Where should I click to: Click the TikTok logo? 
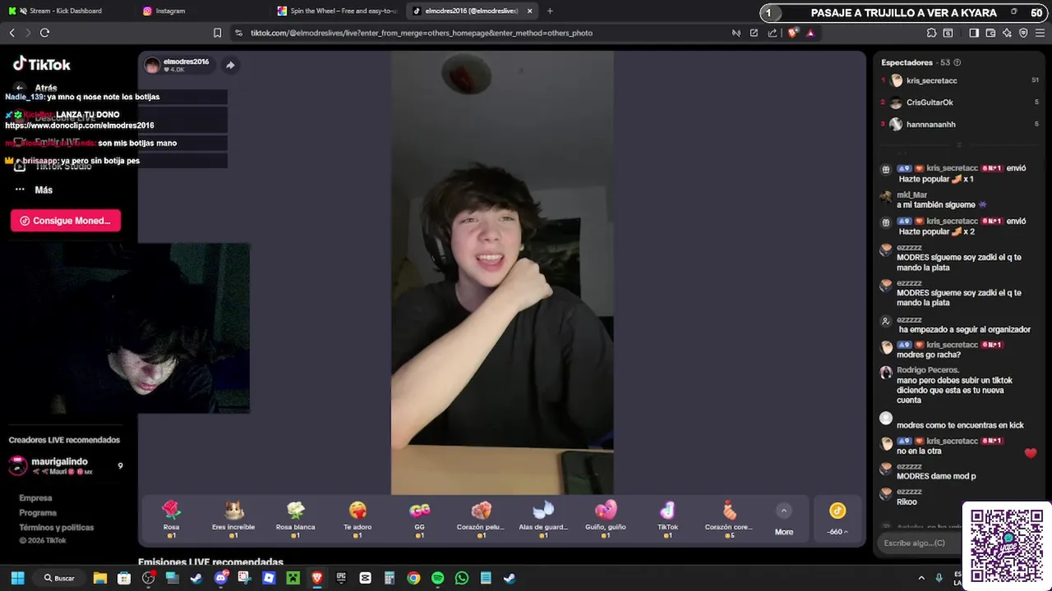pyautogui.click(x=42, y=64)
